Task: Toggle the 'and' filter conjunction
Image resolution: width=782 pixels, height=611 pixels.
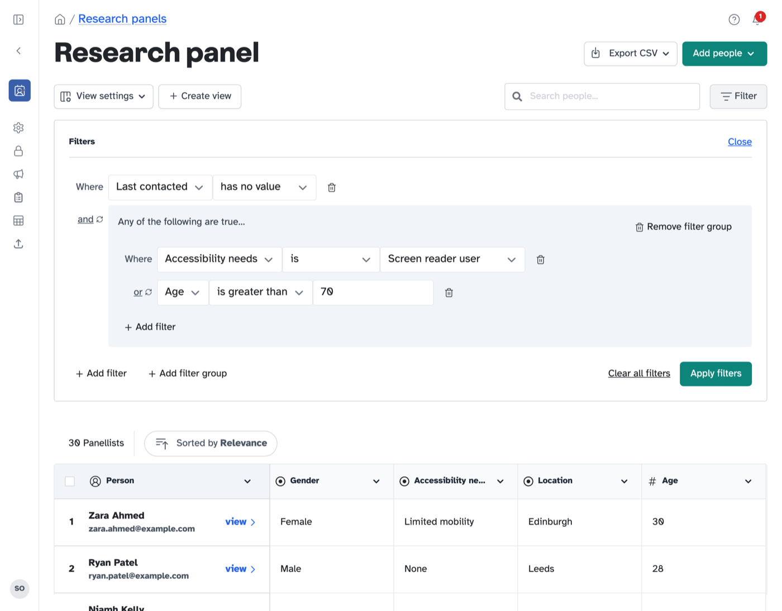Action: (90, 219)
